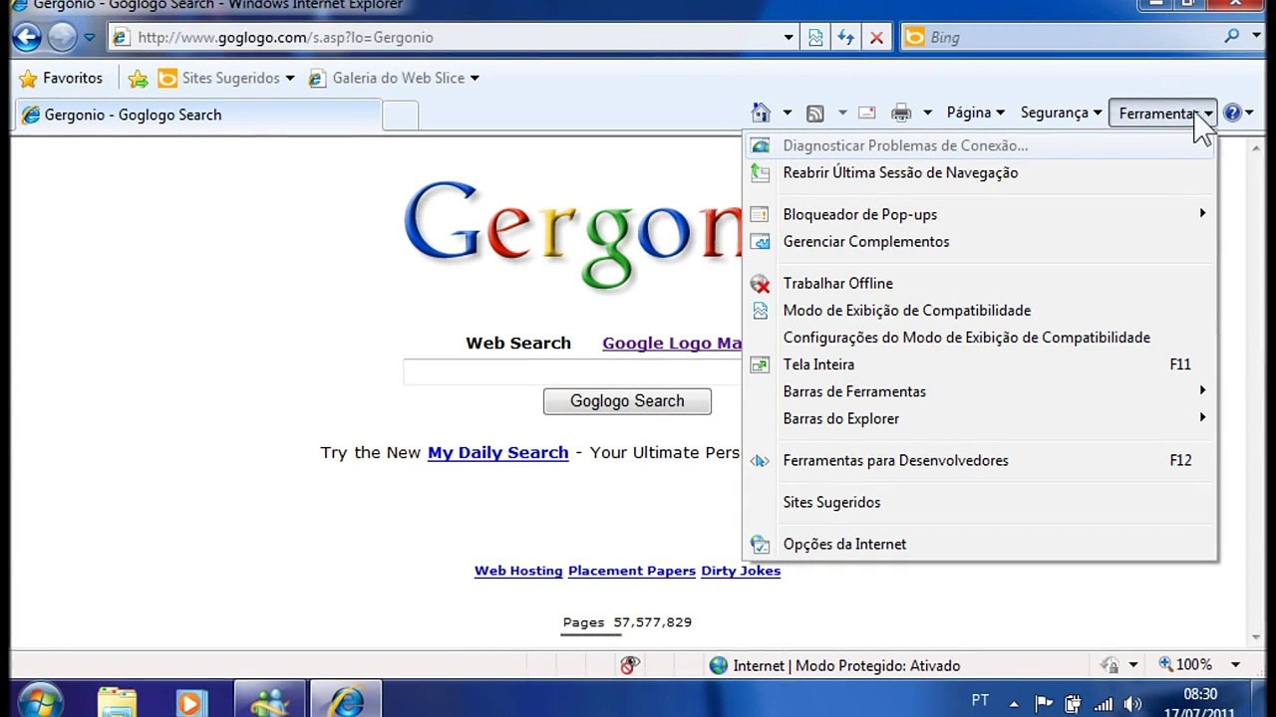
Task: Open the Action Center flag icon
Action: [1044, 702]
